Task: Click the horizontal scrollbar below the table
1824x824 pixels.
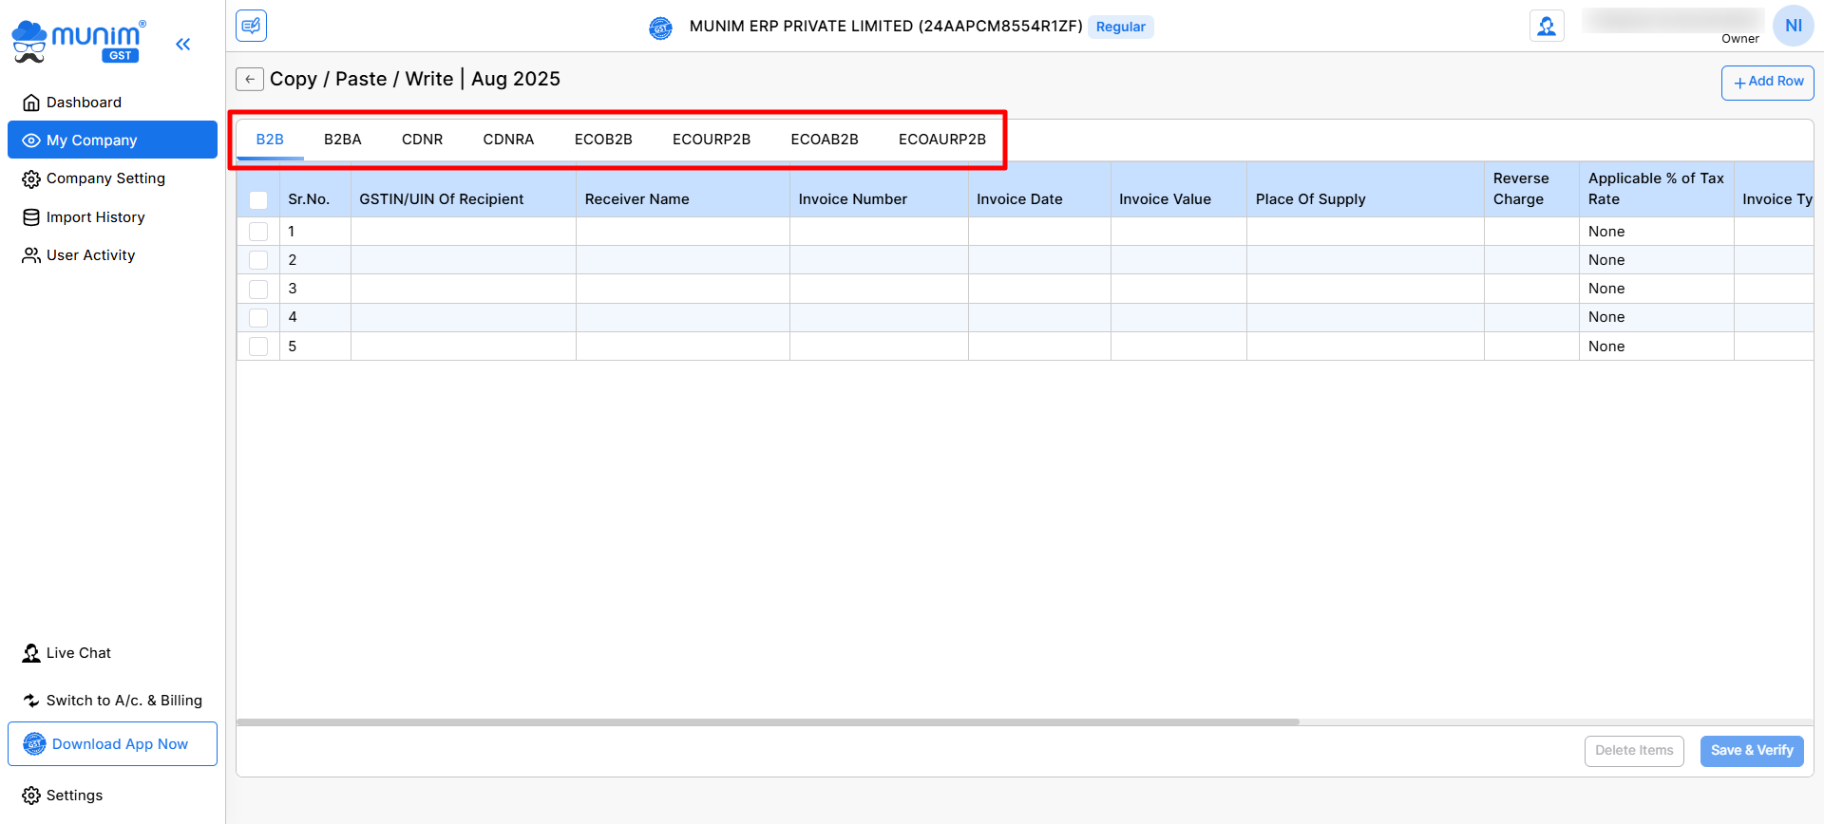Action: pos(768,722)
